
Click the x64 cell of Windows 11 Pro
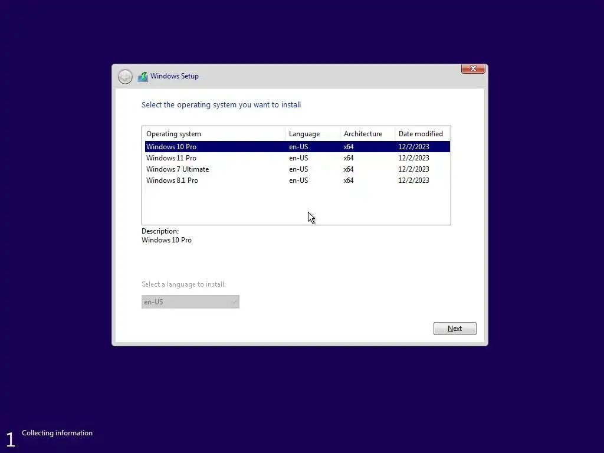pos(349,158)
